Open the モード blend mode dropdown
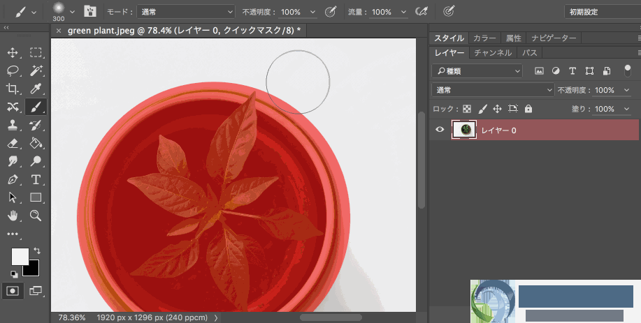The image size is (641, 323). [x=186, y=12]
